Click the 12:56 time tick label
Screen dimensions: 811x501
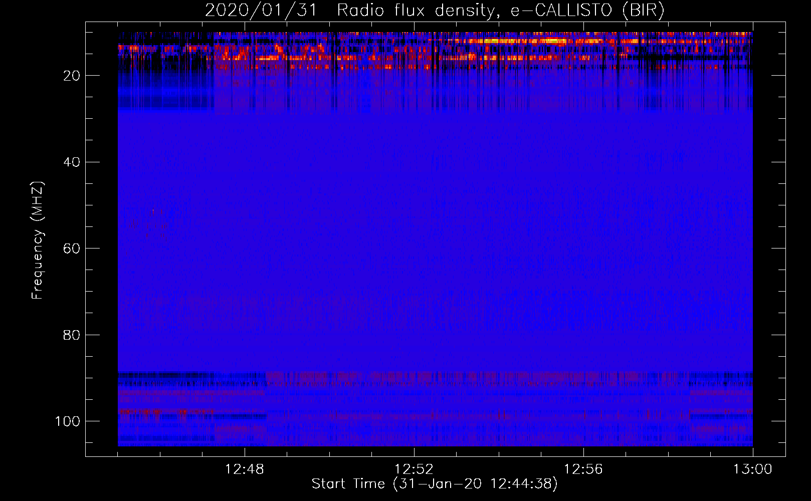pos(583,469)
